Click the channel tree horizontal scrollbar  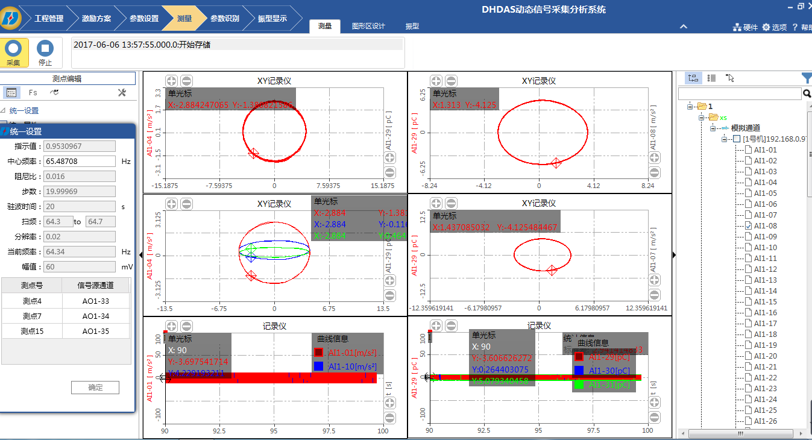click(x=741, y=433)
